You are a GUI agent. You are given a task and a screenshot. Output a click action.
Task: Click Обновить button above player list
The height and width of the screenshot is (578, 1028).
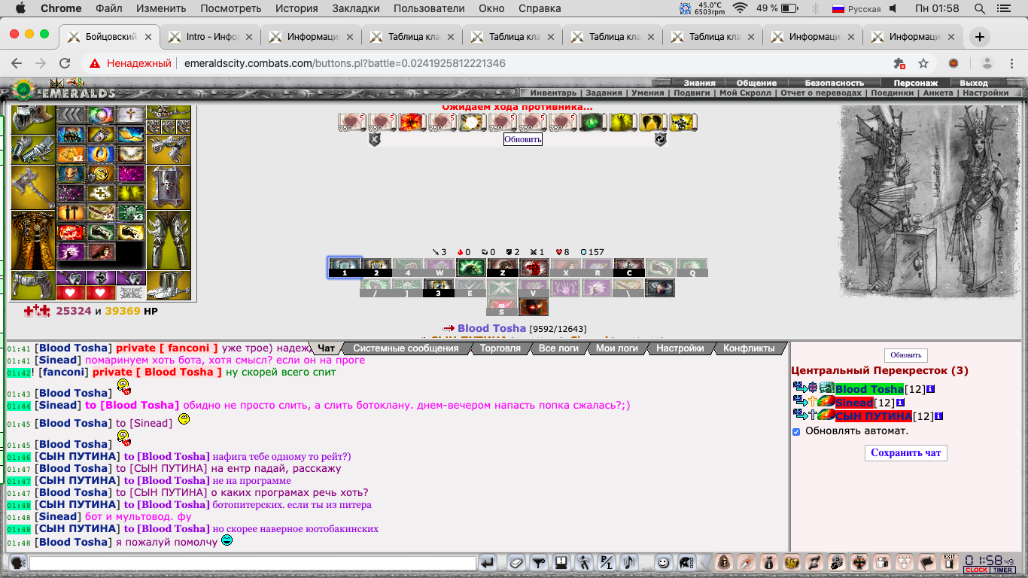[906, 355]
